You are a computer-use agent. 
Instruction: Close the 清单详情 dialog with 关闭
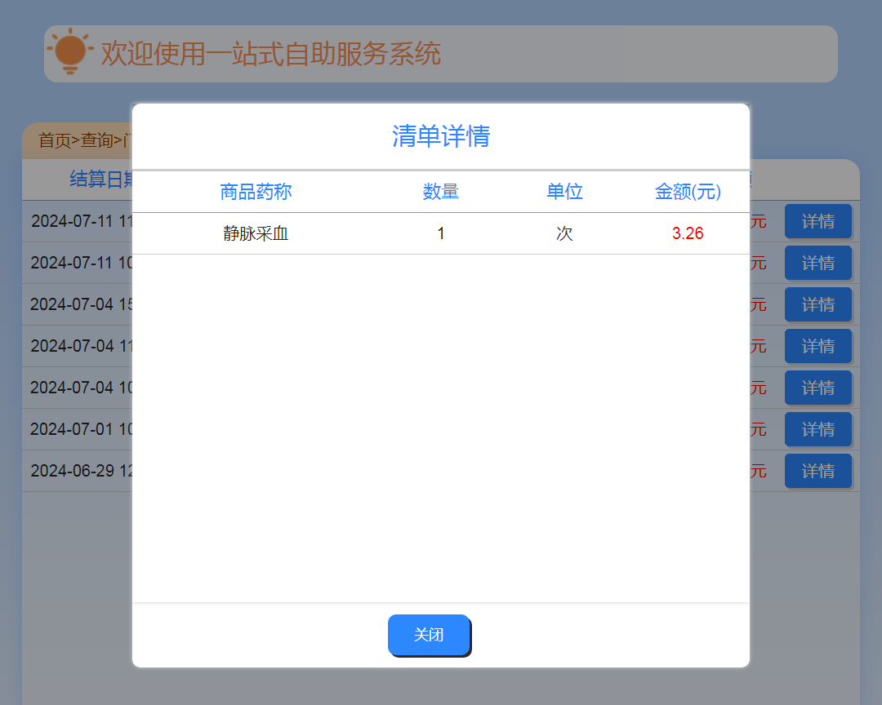(x=429, y=635)
